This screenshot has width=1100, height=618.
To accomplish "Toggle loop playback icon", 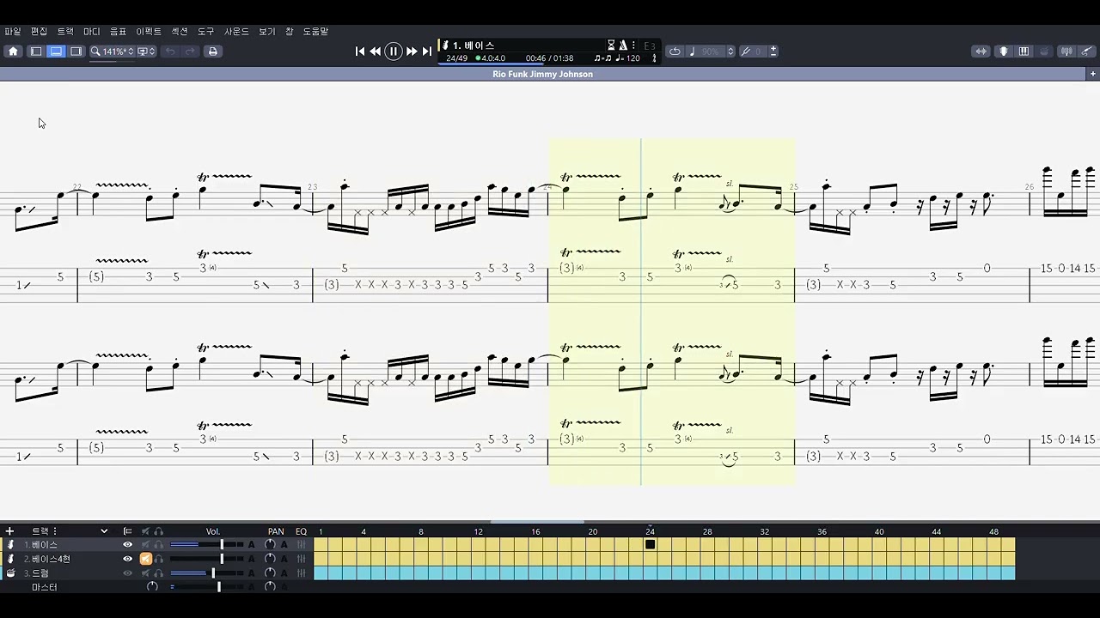I will pyautogui.click(x=675, y=51).
